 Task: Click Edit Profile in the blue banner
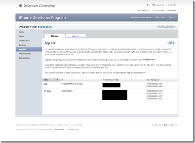(160, 17)
